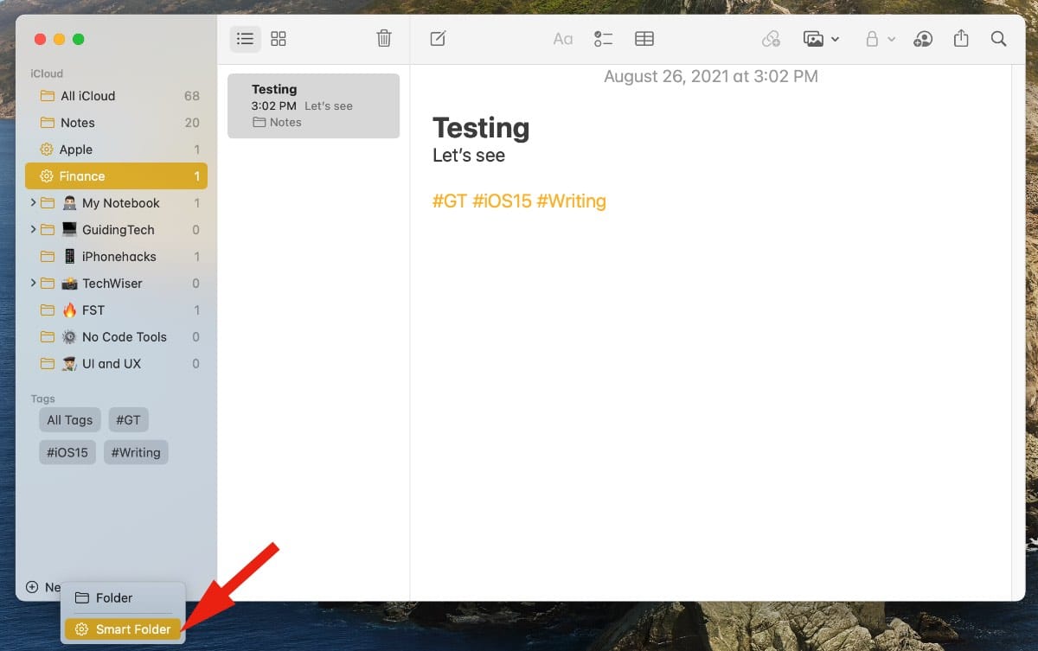Image resolution: width=1038 pixels, height=651 pixels.
Task: Switch to gallery view
Action: point(279,39)
